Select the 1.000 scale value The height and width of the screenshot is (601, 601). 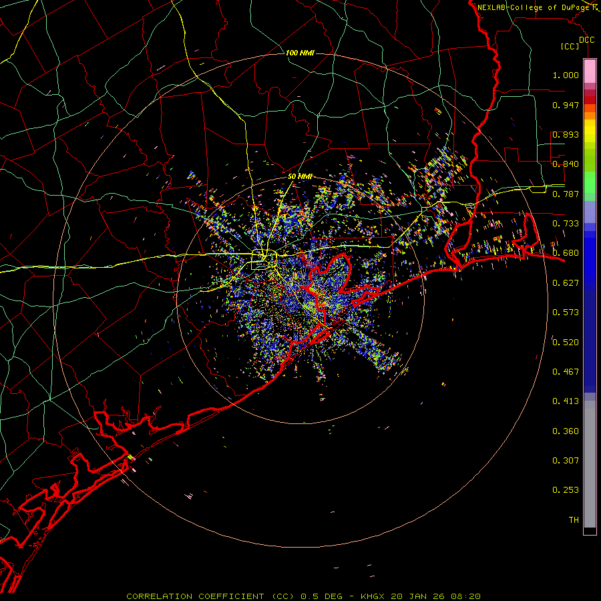click(566, 75)
